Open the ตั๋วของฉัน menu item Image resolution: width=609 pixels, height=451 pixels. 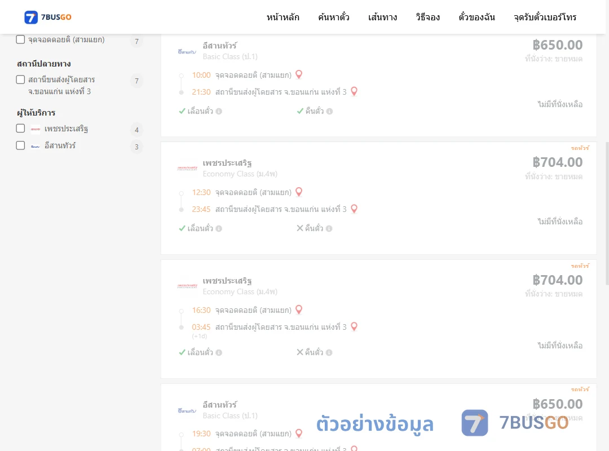point(476,17)
